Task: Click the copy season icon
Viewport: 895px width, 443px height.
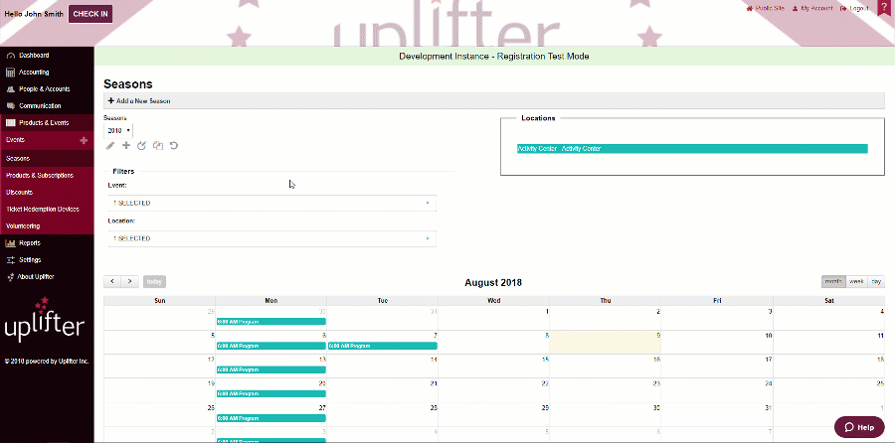Action: pos(157,146)
